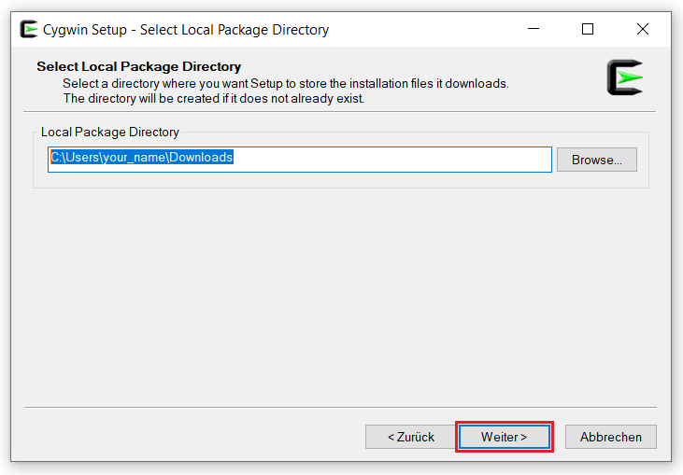Screen dimensions: 683x475
Task: Go back using the < Zurück button
Action: point(411,437)
